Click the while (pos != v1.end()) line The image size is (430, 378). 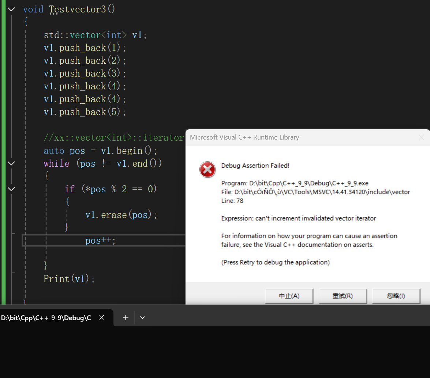pos(103,163)
